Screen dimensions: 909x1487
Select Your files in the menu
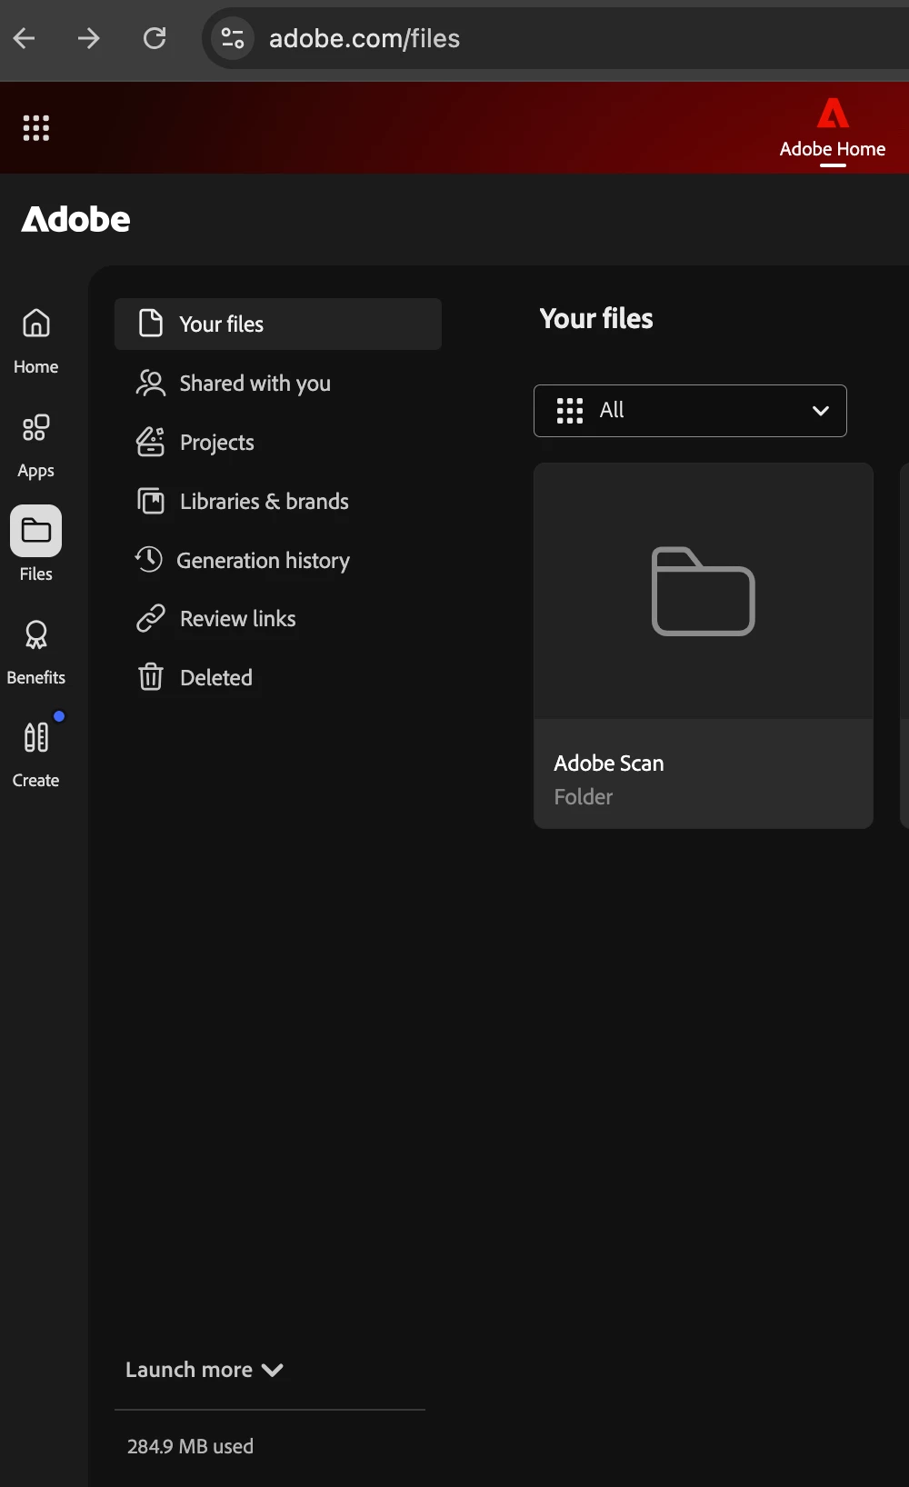pyautogui.click(x=278, y=324)
